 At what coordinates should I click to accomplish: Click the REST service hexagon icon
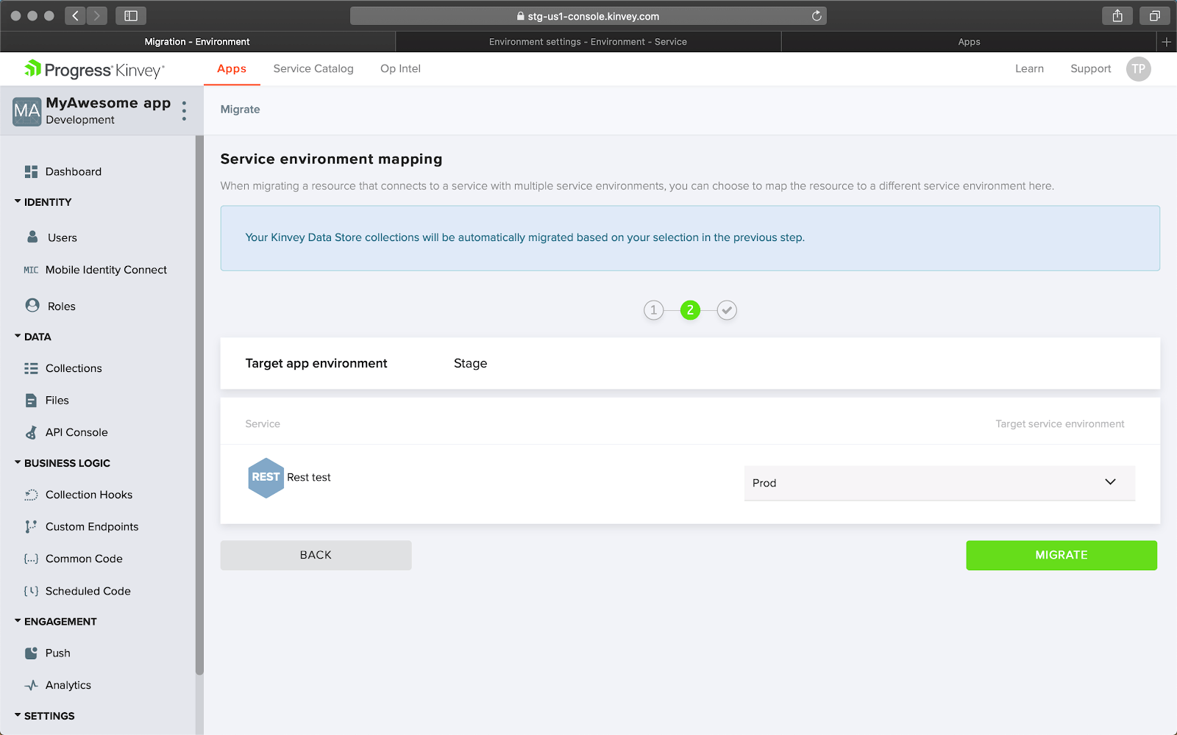pos(266,478)
